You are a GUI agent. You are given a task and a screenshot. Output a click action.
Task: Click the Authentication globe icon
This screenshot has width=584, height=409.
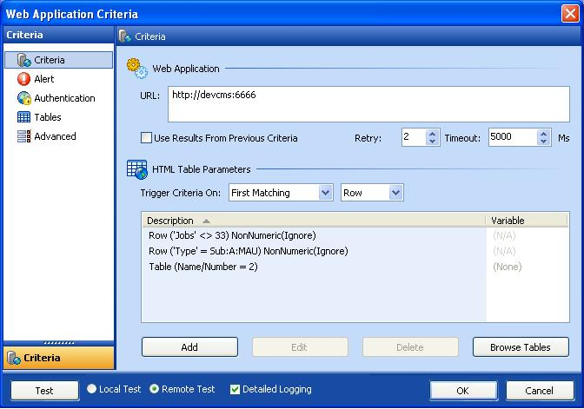23,98
